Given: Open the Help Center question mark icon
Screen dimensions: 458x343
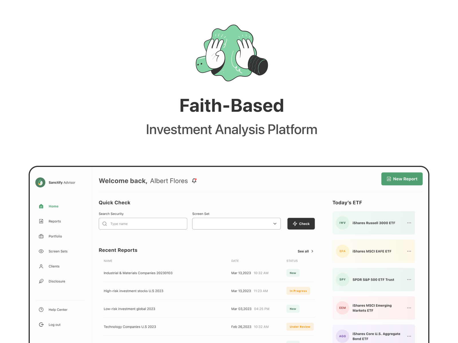Looking at the screenshot, I should [41, 310].
